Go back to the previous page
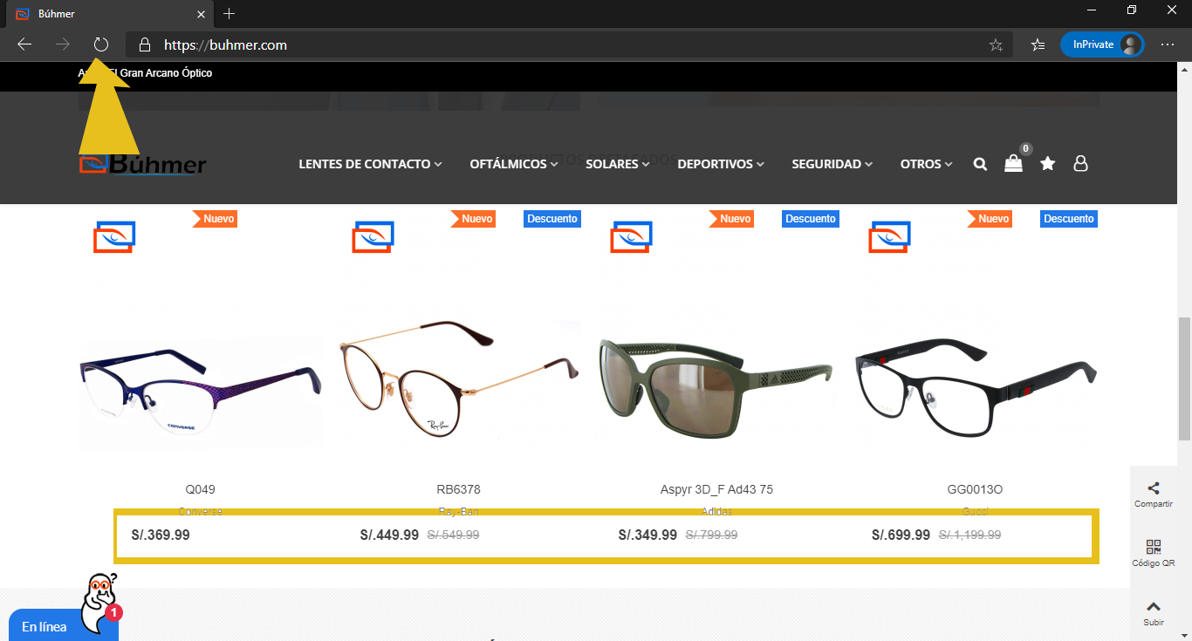 click(24, 44)
